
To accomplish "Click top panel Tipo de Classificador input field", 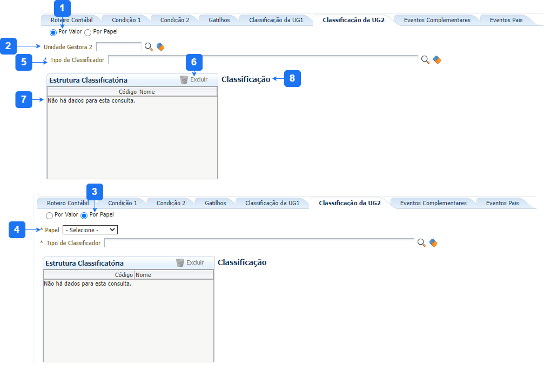I will tap(263, 59).
